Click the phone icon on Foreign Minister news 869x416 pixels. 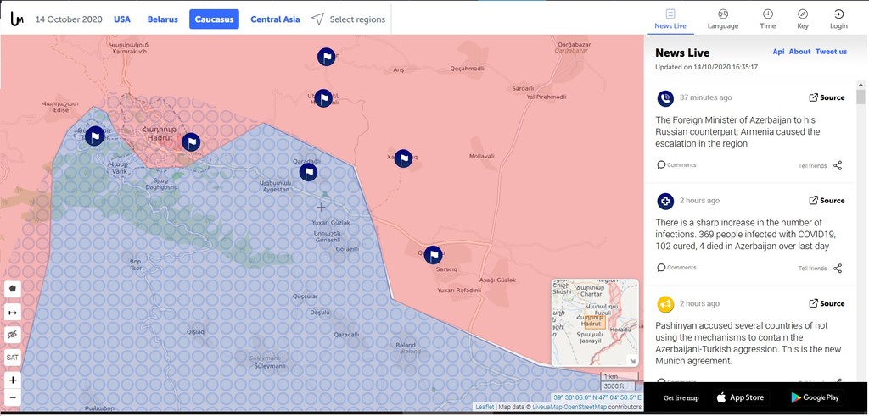pyautogui.click(x=665, y=98)
